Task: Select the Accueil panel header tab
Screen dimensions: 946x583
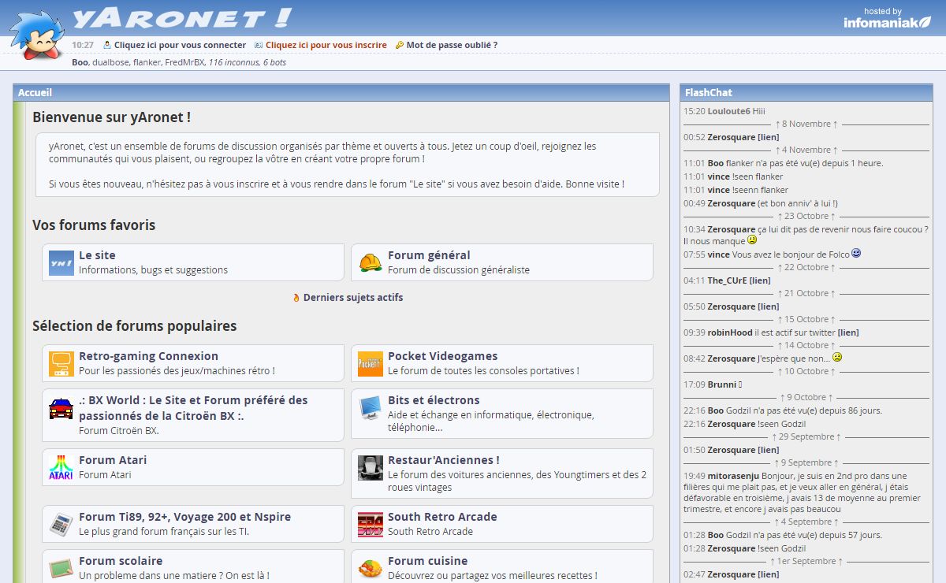Action: pos(35,92)
